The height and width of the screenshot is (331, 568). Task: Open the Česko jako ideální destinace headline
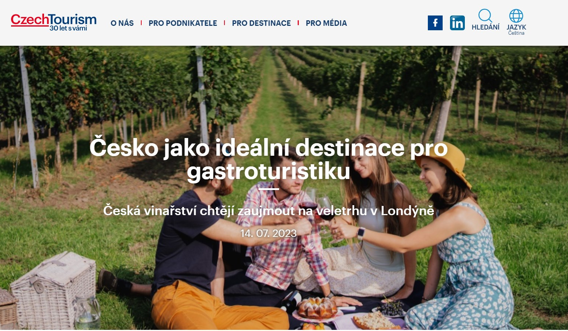[x=268, y=159]
